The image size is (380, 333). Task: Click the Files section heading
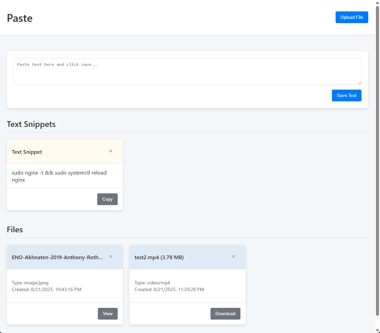click(x=14, y=230)
